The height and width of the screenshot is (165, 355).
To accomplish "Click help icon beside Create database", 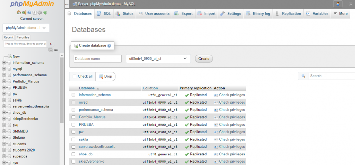I will pos(109,46).
